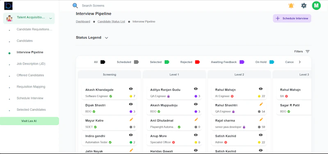
Task: Click the Level 2 column header
Action: [239, 74]
